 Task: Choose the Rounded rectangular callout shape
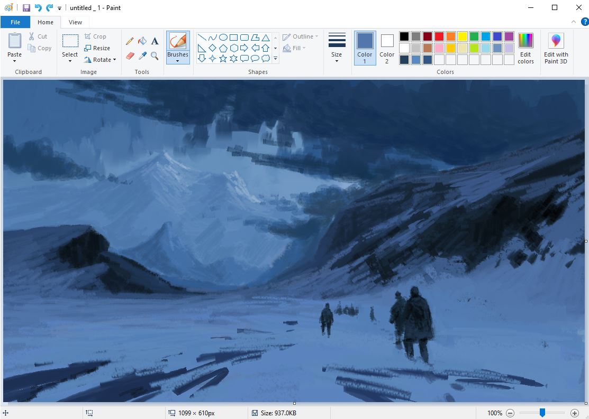pyautogui.click(x=244, y=59)
